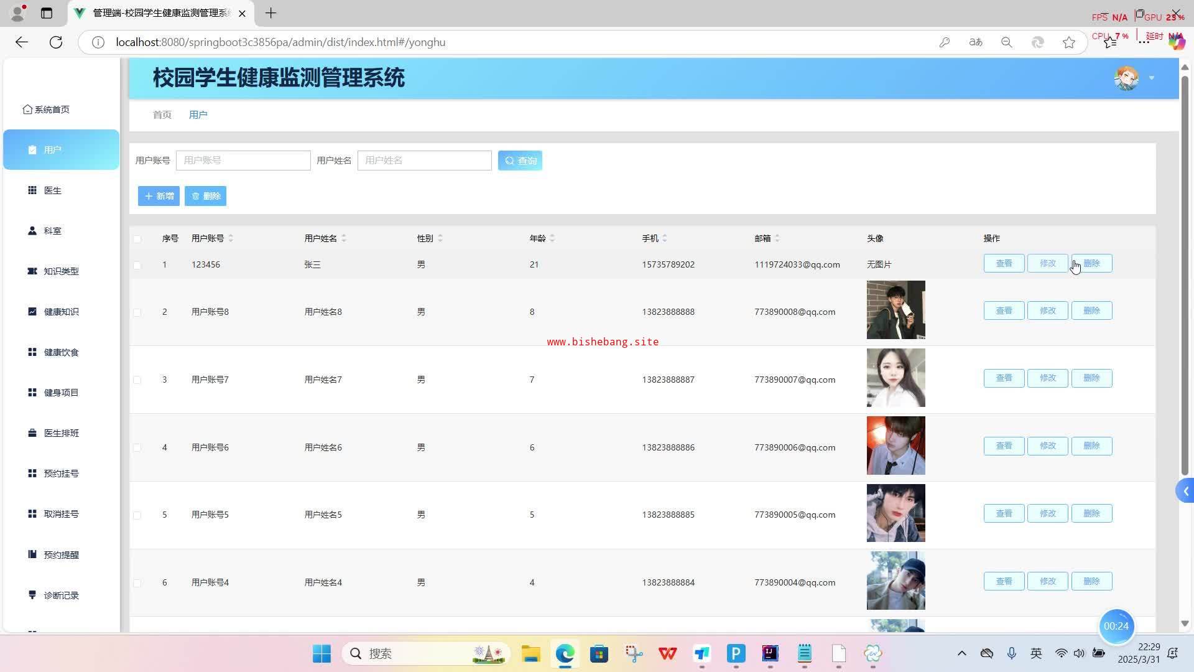Viewport: 1194px width, 672px height.
Task: Check the select-all checkbox in table header
Action: (137, 239)
